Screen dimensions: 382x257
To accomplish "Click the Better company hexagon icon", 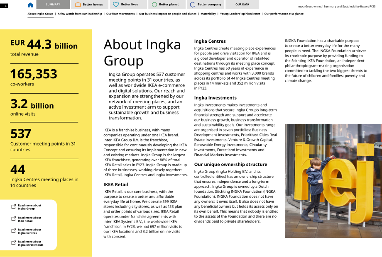I will click(x=193, y=5).
